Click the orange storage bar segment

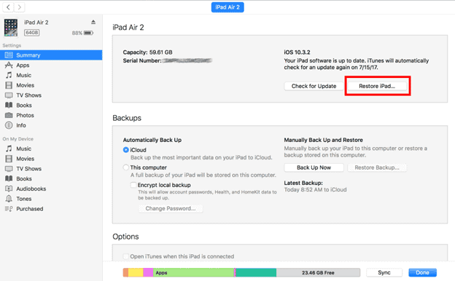(x=125, y=272)
